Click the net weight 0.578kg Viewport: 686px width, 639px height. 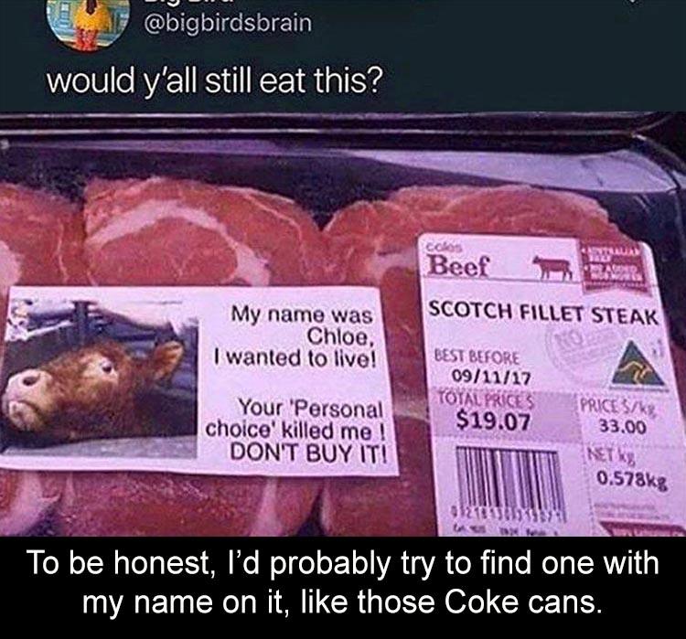(x=632, y=481)
